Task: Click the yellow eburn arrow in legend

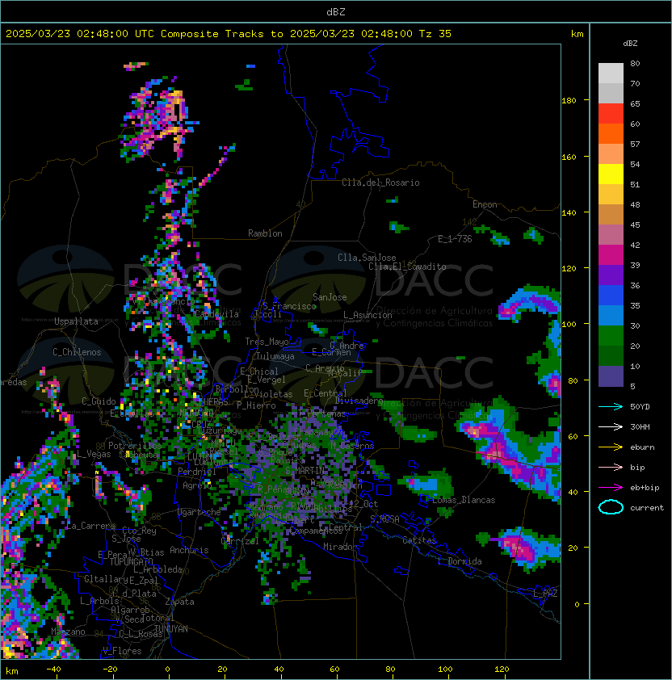Action: [611, 447]
